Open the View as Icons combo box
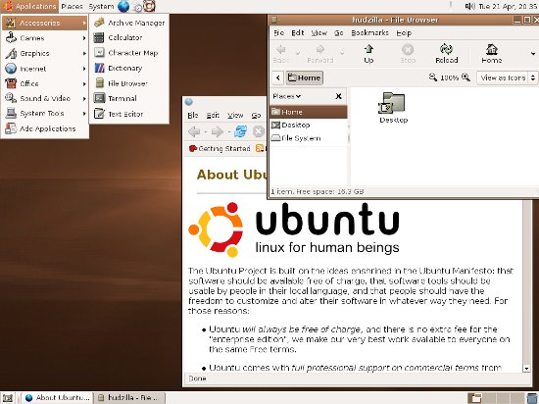Screen dimensions: 539x404 point(507,77)
